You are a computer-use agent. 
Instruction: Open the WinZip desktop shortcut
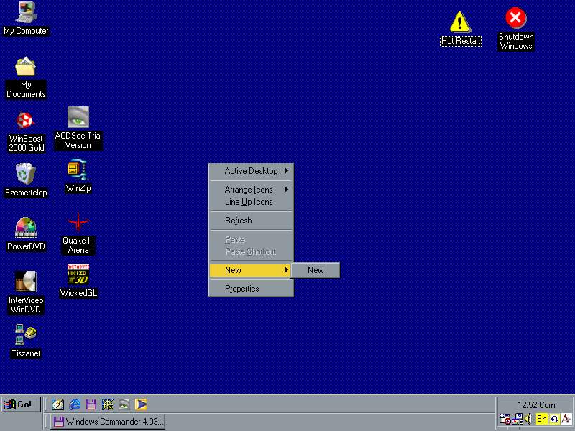(x=78, y=170)
